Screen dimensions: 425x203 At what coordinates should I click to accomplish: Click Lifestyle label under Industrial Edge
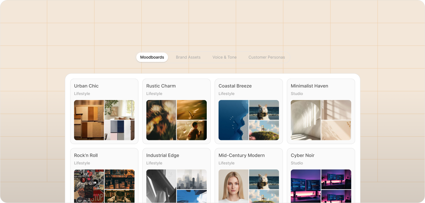click(154, 163)
